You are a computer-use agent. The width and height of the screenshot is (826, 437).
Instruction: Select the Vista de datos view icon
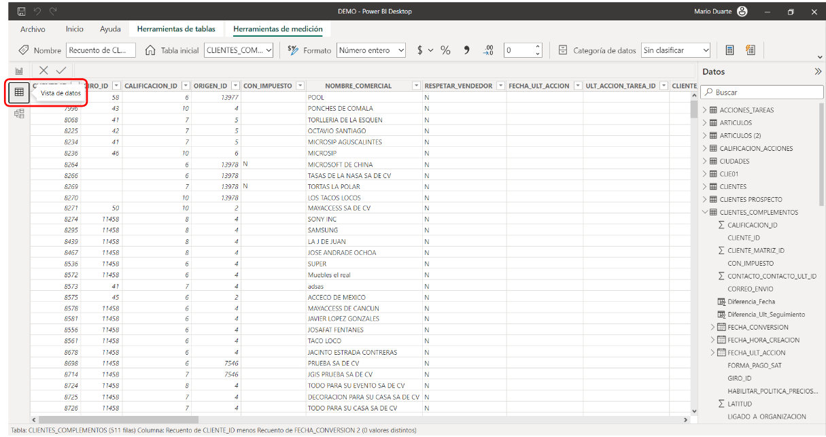[x=19, y=92]
